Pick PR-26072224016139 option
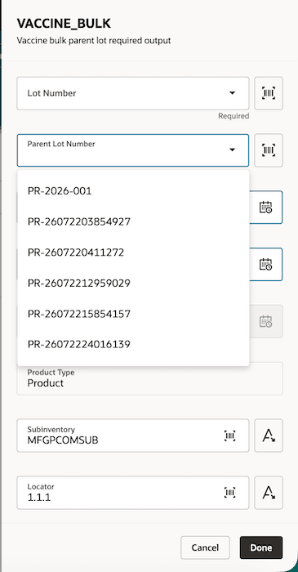This screenshot has height=572, width=298. tap(133, 344)
